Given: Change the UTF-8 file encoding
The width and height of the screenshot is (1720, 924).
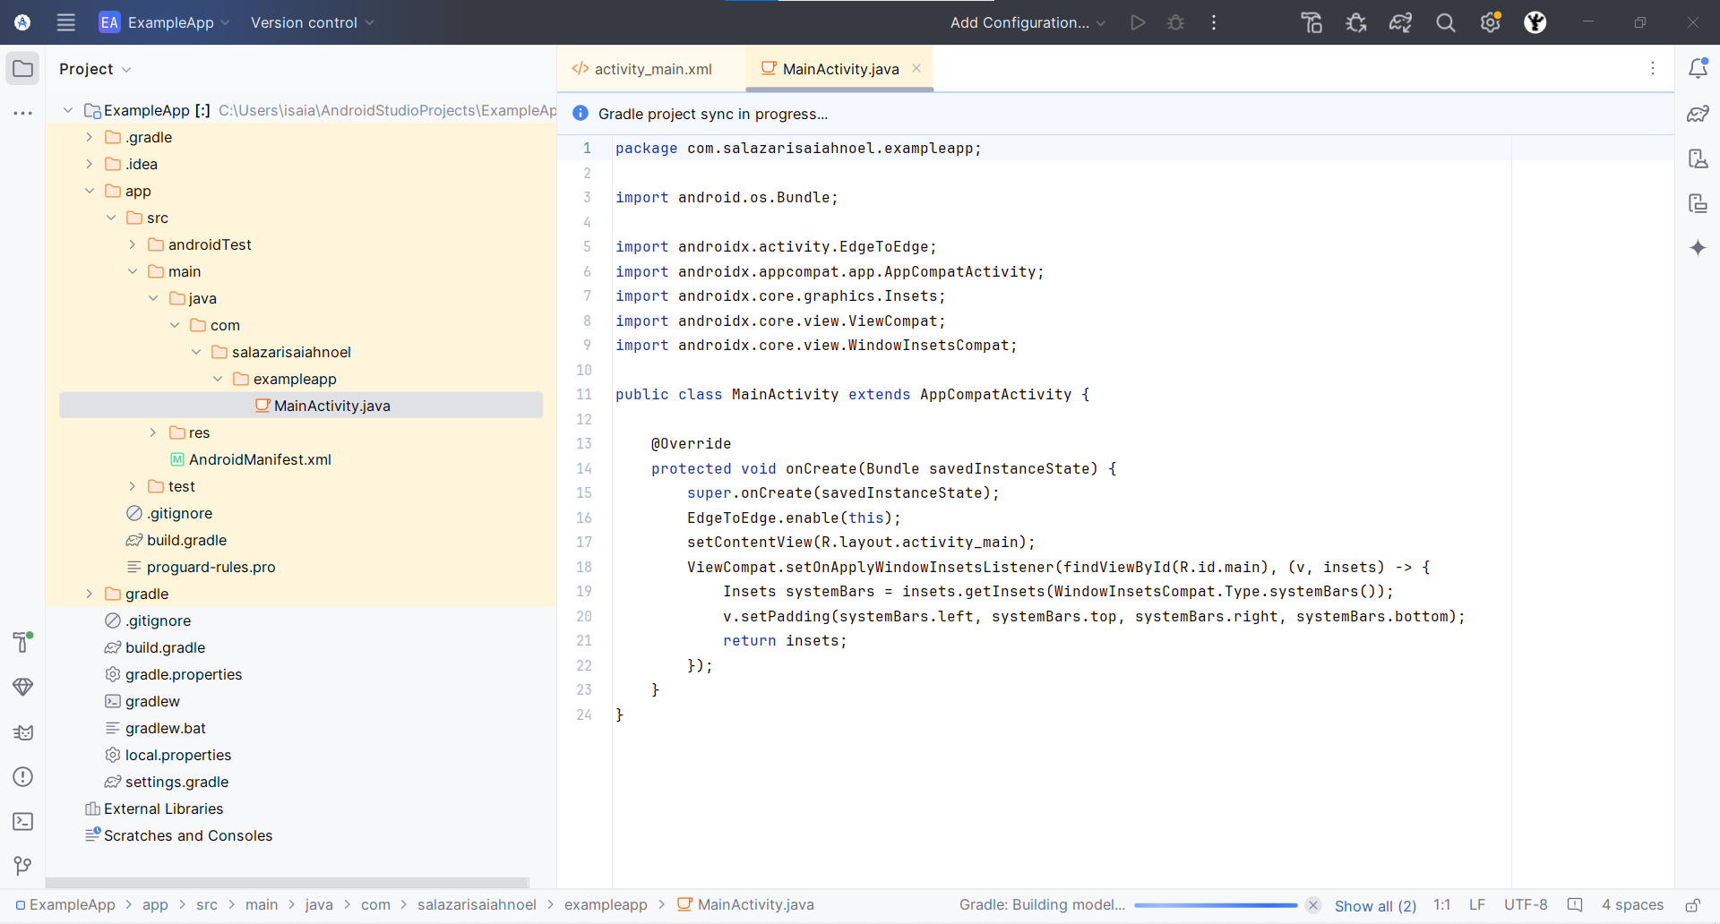Looking at the screenshot, I should (x=1526, y=905).
